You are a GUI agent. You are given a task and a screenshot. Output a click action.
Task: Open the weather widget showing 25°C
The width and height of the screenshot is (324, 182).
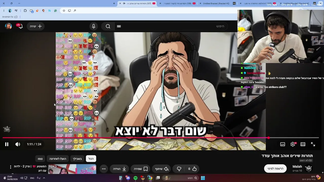coord(311,178)
